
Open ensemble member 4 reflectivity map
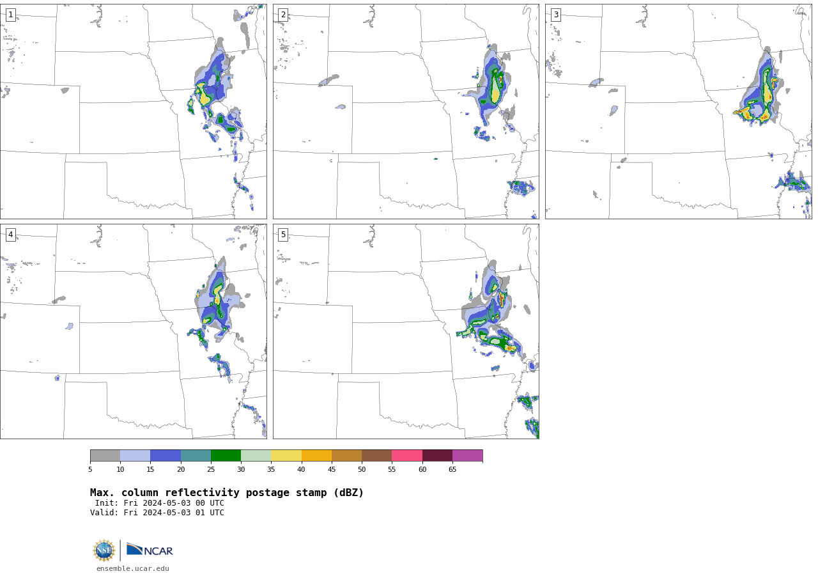pyautogui.click(x=133, y=331)
